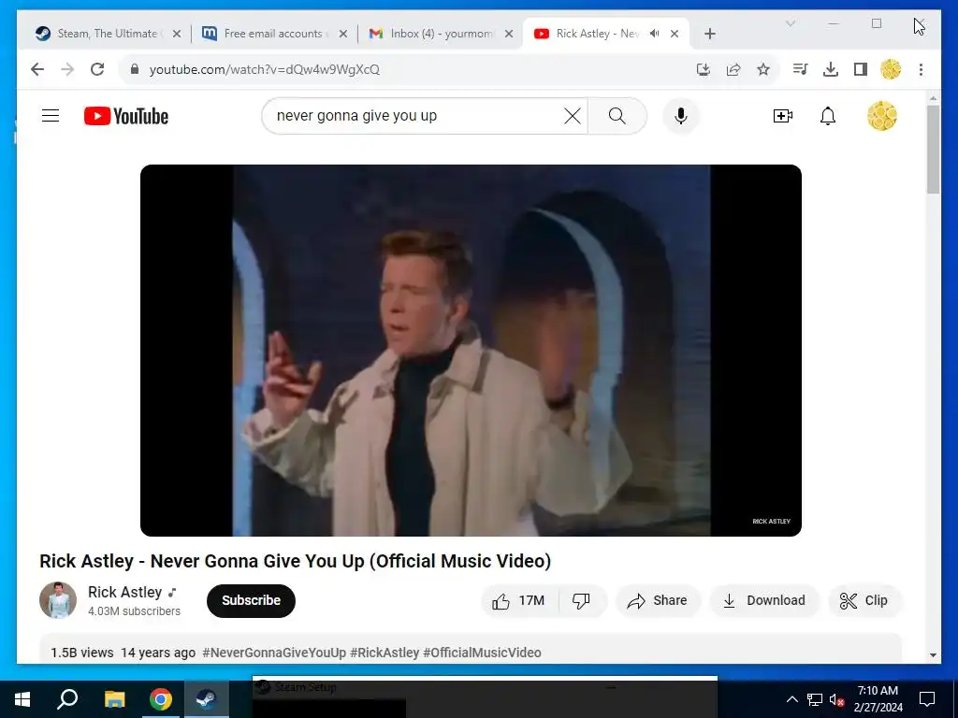Subscribe to Rick Astley
The width and height of the screenshot is (958, 718).
(x=251, y=601)
